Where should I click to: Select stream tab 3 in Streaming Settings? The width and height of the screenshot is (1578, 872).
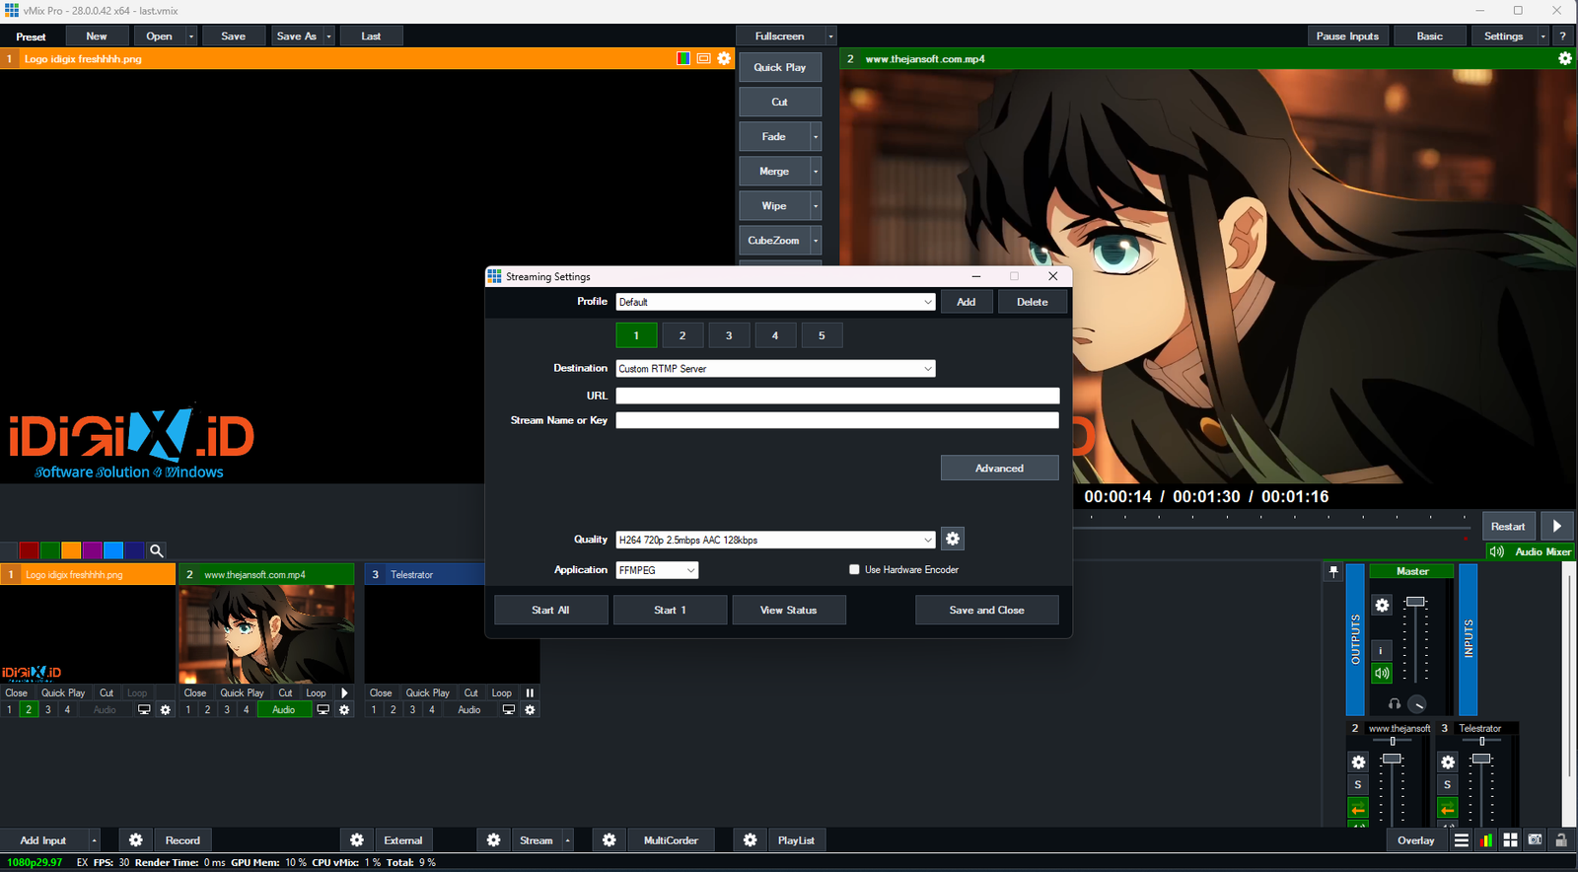point(729,335)
